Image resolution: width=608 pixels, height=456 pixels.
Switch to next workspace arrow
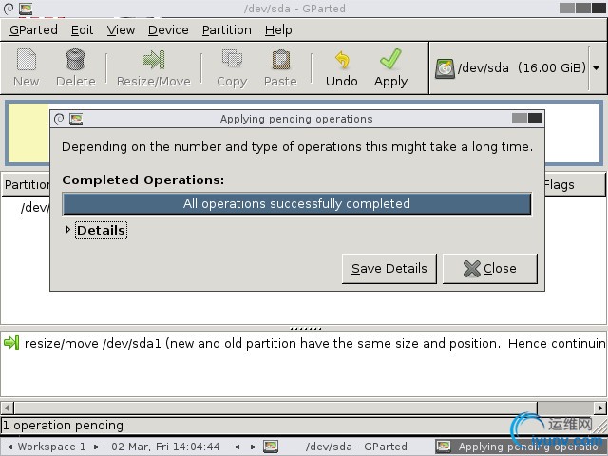click(x=97, y=446)
